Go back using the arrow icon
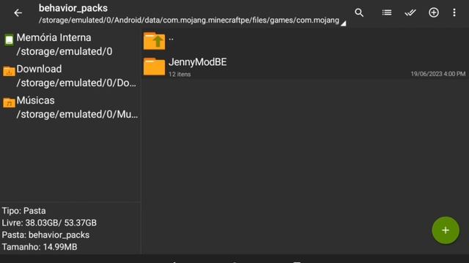This screenshot has width=469, height=263. coord(18,13)
